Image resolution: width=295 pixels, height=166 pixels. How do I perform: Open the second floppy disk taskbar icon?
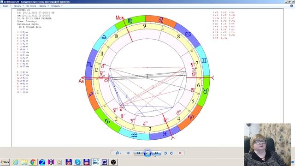pyautogui.click(x=86, y=162)
